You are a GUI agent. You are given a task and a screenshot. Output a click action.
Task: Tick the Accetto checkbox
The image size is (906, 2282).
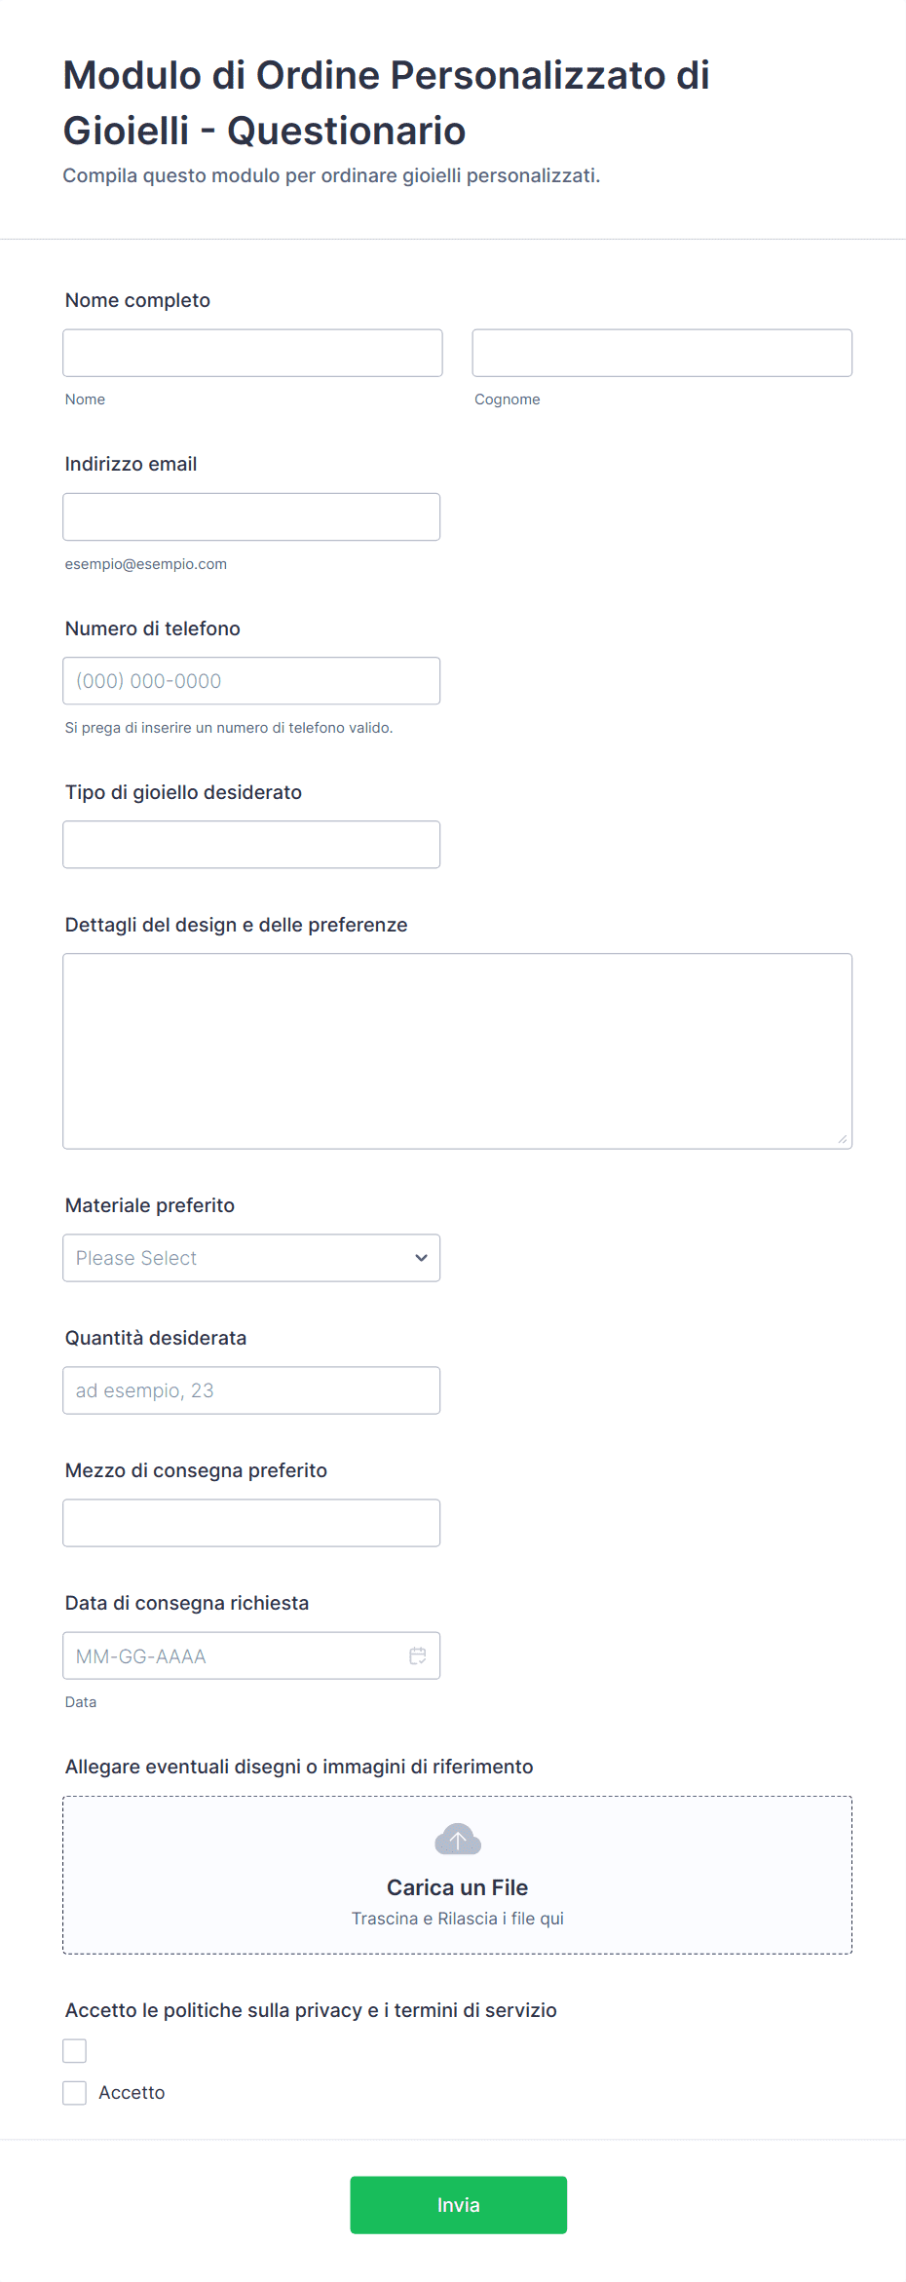75,2093
